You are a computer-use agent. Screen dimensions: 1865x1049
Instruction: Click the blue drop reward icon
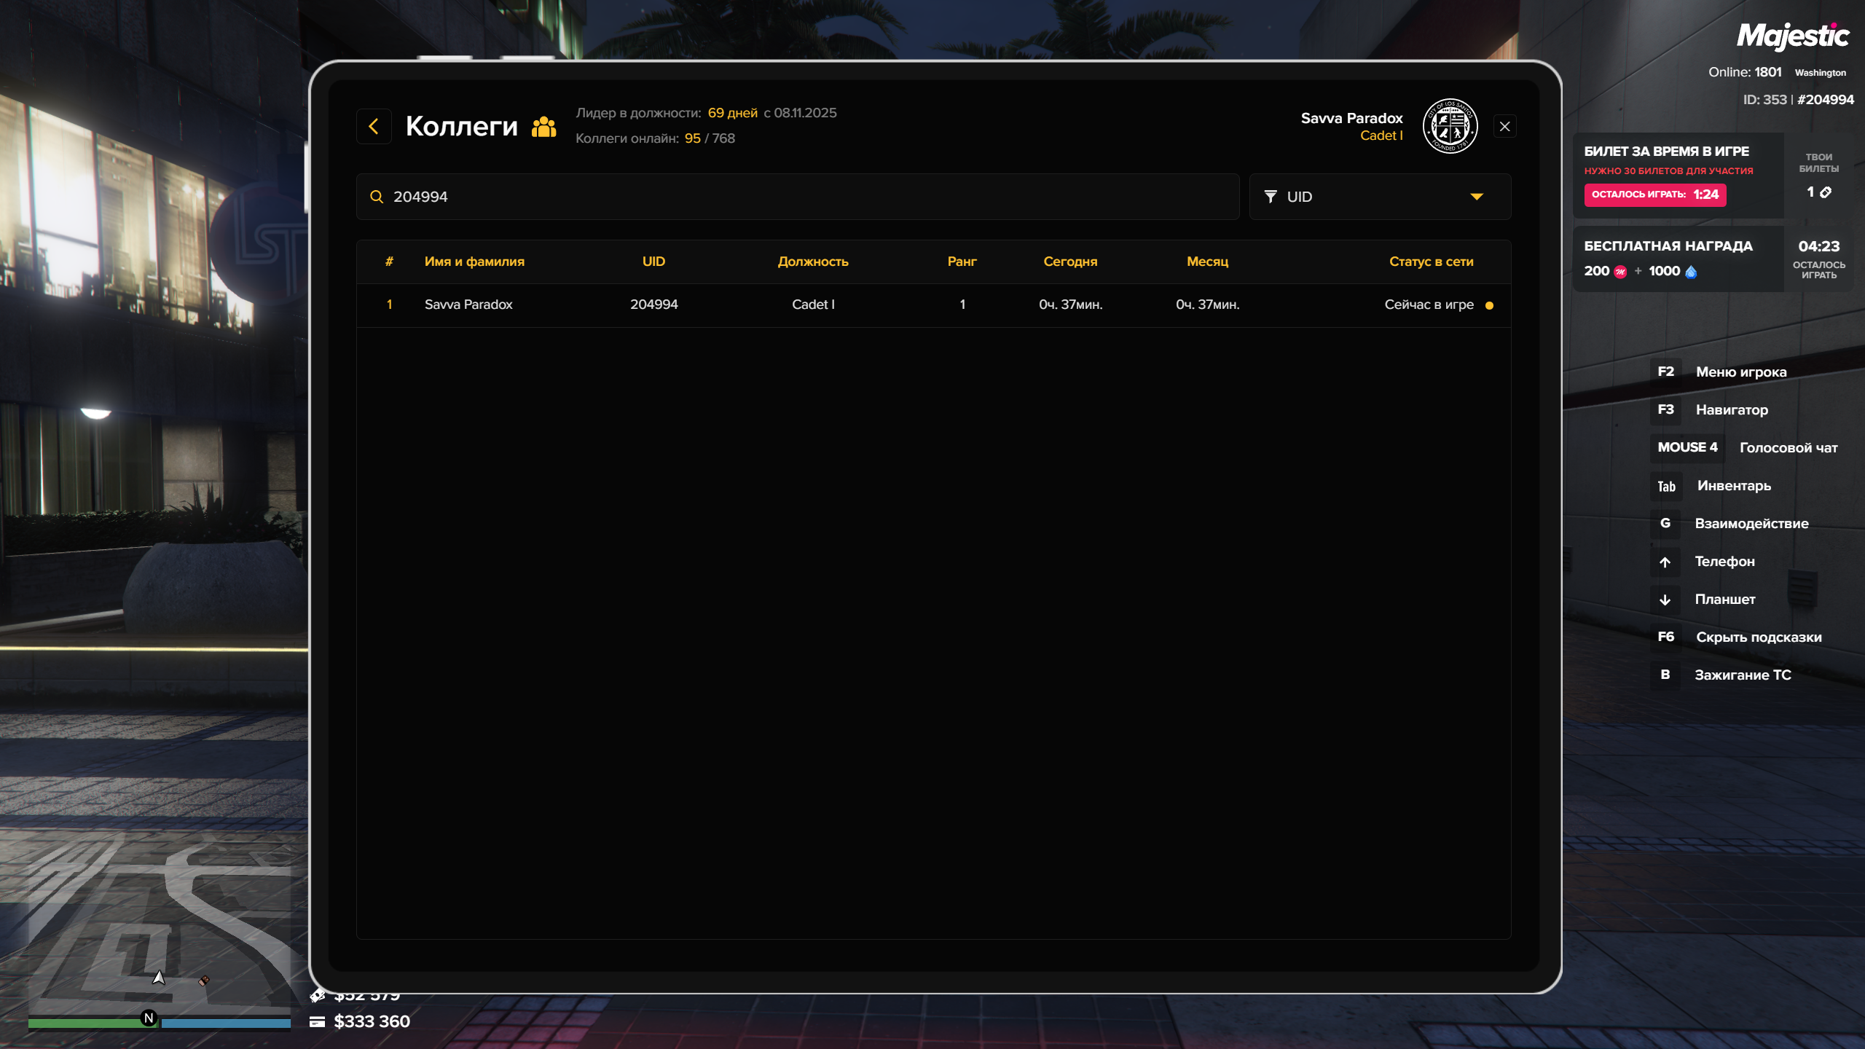(1691, 272)
